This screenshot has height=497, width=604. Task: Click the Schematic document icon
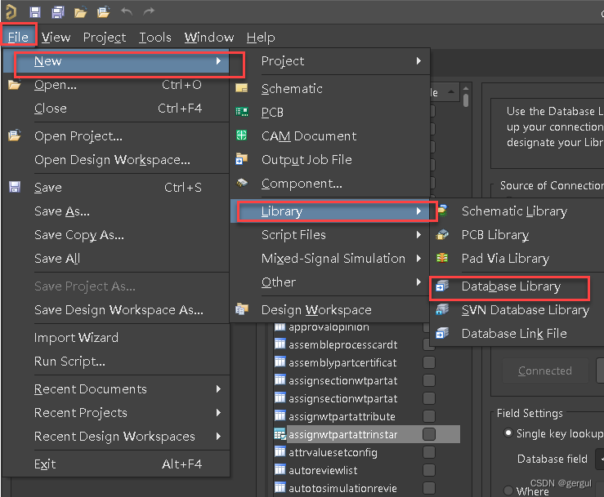242,88
